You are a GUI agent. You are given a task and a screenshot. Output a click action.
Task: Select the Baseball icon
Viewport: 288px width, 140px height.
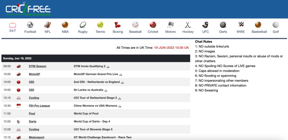[135, 25]
